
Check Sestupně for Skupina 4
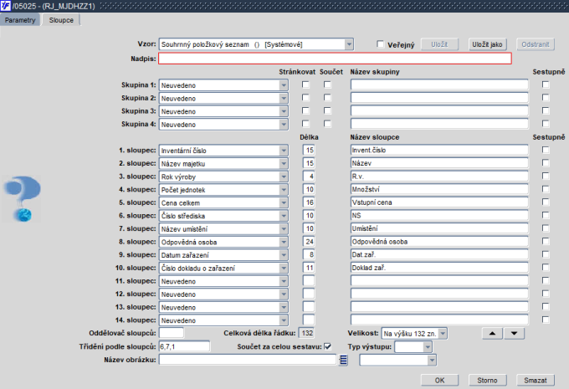[x=546, y=124]
